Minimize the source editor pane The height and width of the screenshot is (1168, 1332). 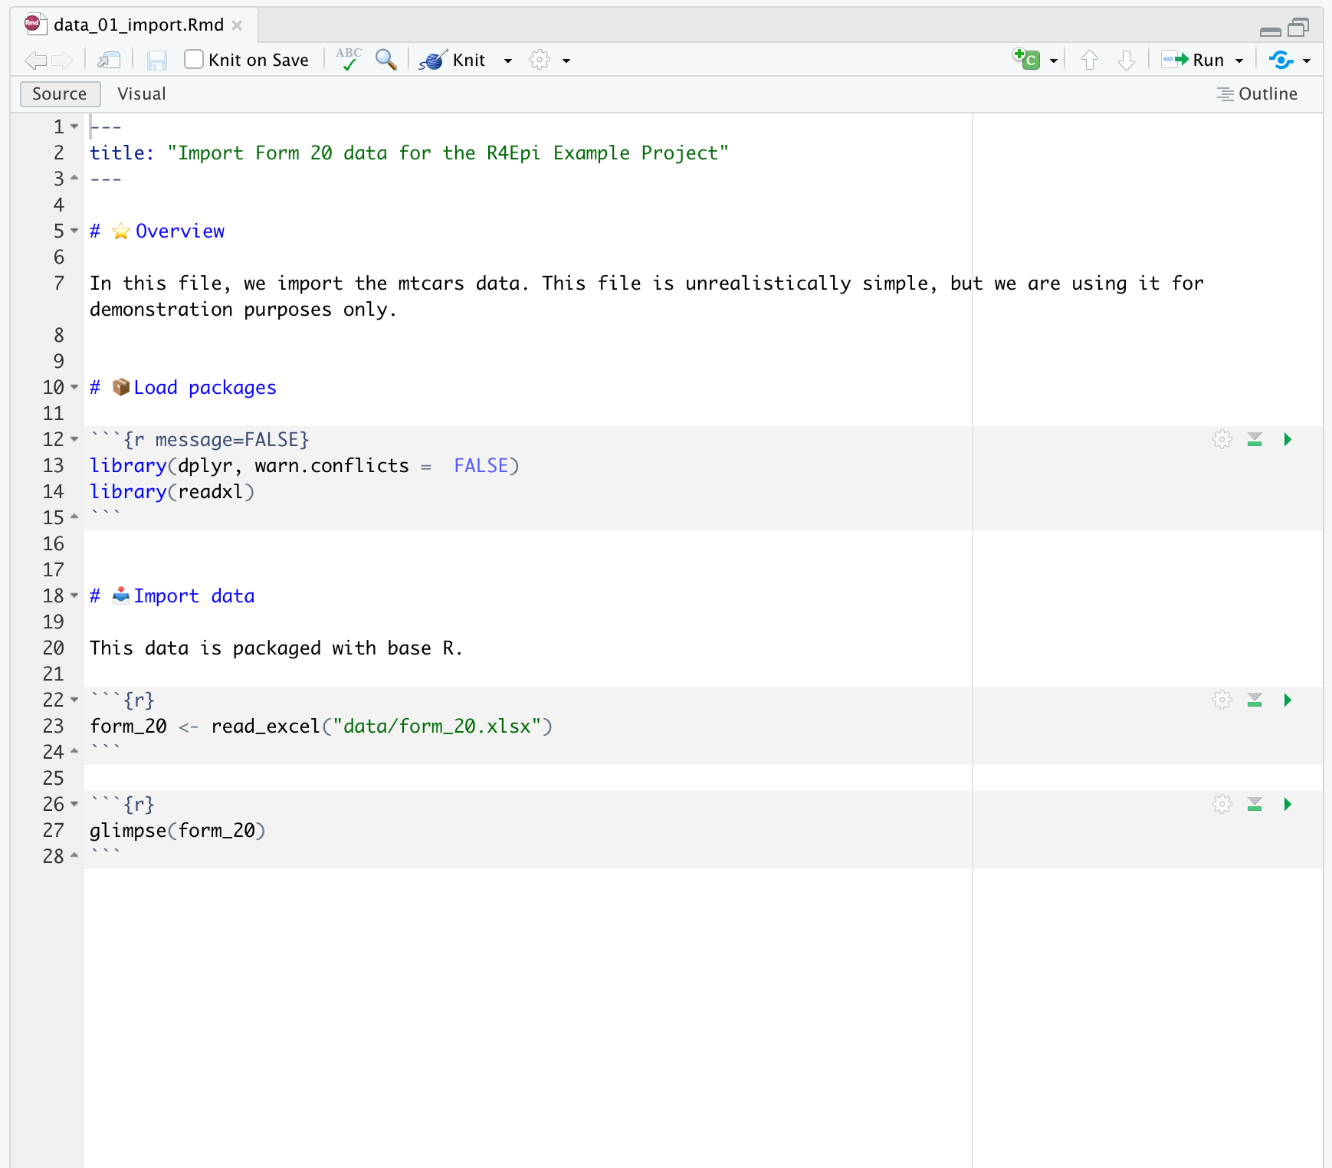pos(1270,31)
